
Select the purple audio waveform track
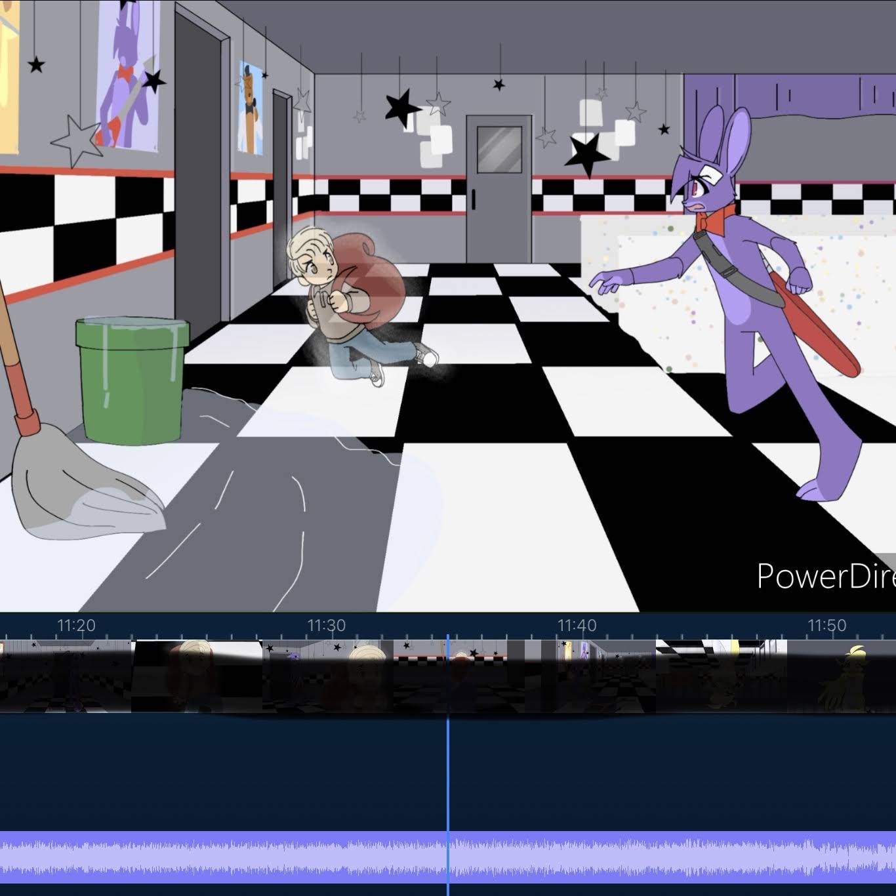coord(262,857)
